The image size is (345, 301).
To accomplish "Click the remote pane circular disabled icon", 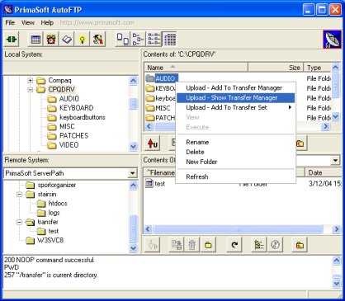I will 275,244.
